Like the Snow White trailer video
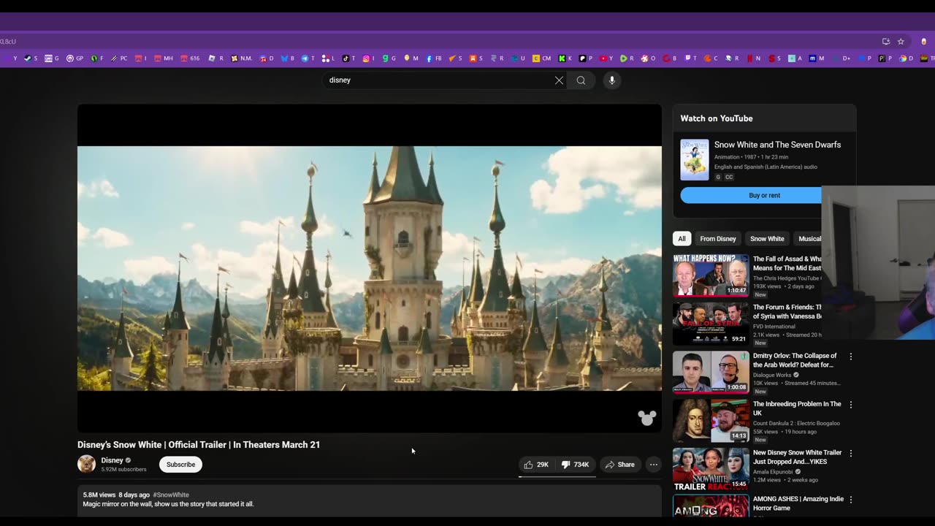The width and height of the screenshot is (935, 526). (536, 465)
